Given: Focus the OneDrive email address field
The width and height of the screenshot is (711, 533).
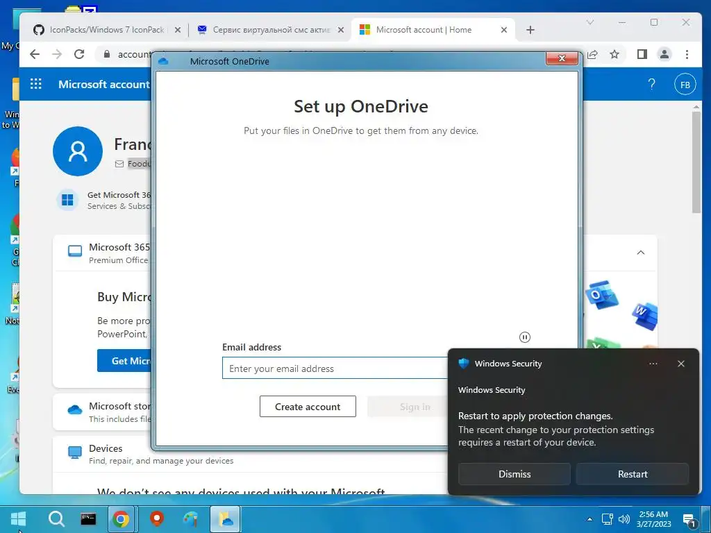Looking at the screenshot, I should click(x=335, y=368).
